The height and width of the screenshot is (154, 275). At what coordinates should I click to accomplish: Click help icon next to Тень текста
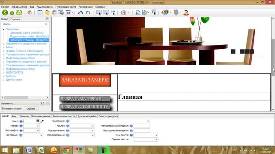[131, 135]
